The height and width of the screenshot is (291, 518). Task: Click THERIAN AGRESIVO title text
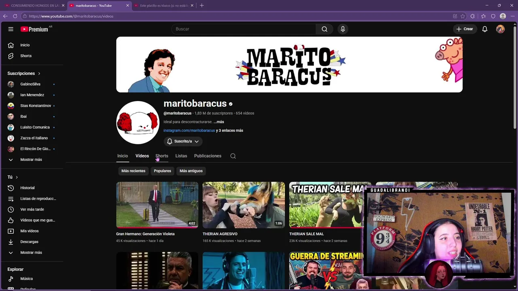pyautogui.click(x=220, y=234)
